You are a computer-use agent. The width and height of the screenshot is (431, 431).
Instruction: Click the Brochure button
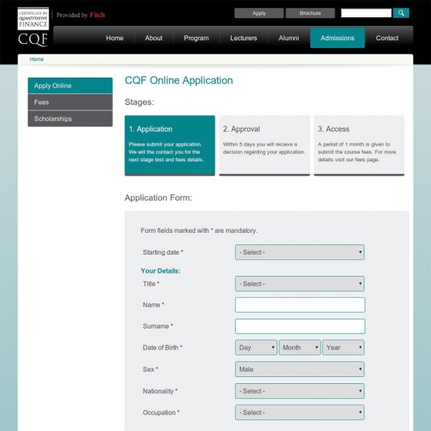(310, 13)
